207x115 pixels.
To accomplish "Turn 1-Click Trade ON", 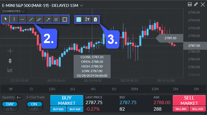I will (34, 104).
